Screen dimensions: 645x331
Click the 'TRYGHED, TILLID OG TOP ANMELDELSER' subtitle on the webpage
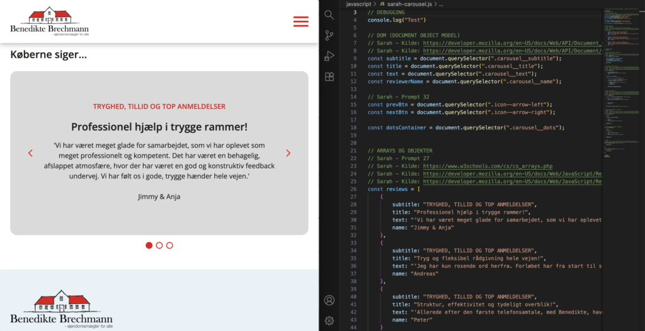point(159,107)
